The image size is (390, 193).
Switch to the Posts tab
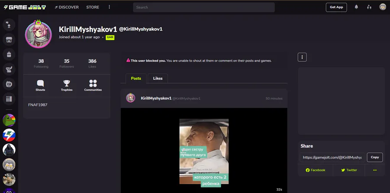coord(136,78)
